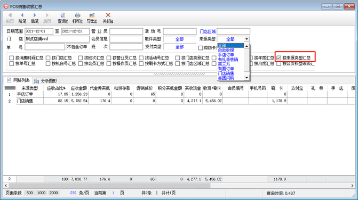Click the 来源类型 column header
Screen dimensions: 358x200
tap(30, 88)
